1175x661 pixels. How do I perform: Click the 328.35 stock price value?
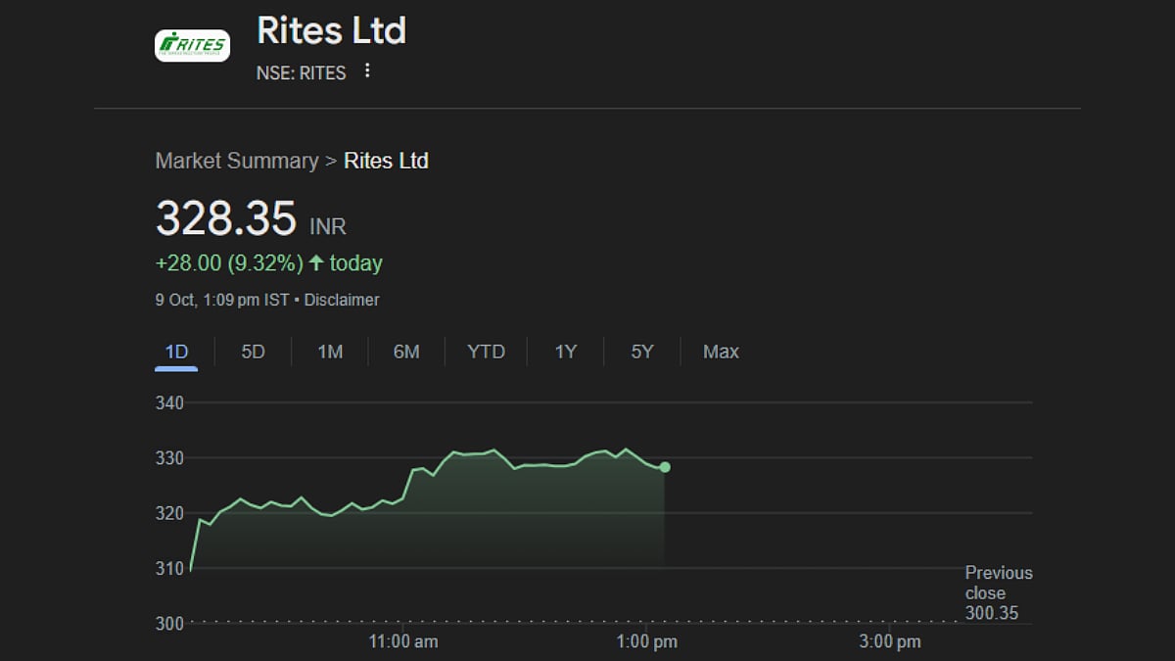tap(226, 218)
